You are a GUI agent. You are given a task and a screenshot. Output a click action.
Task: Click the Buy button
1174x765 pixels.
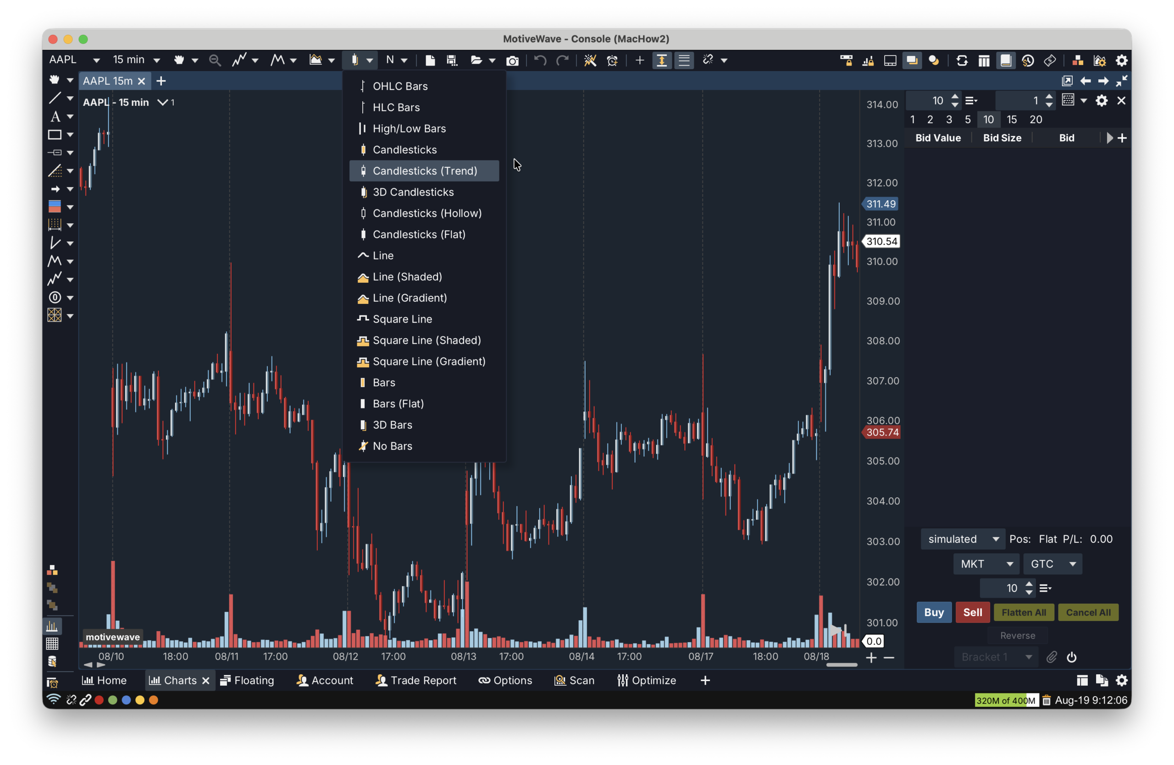tap(934, 612)
